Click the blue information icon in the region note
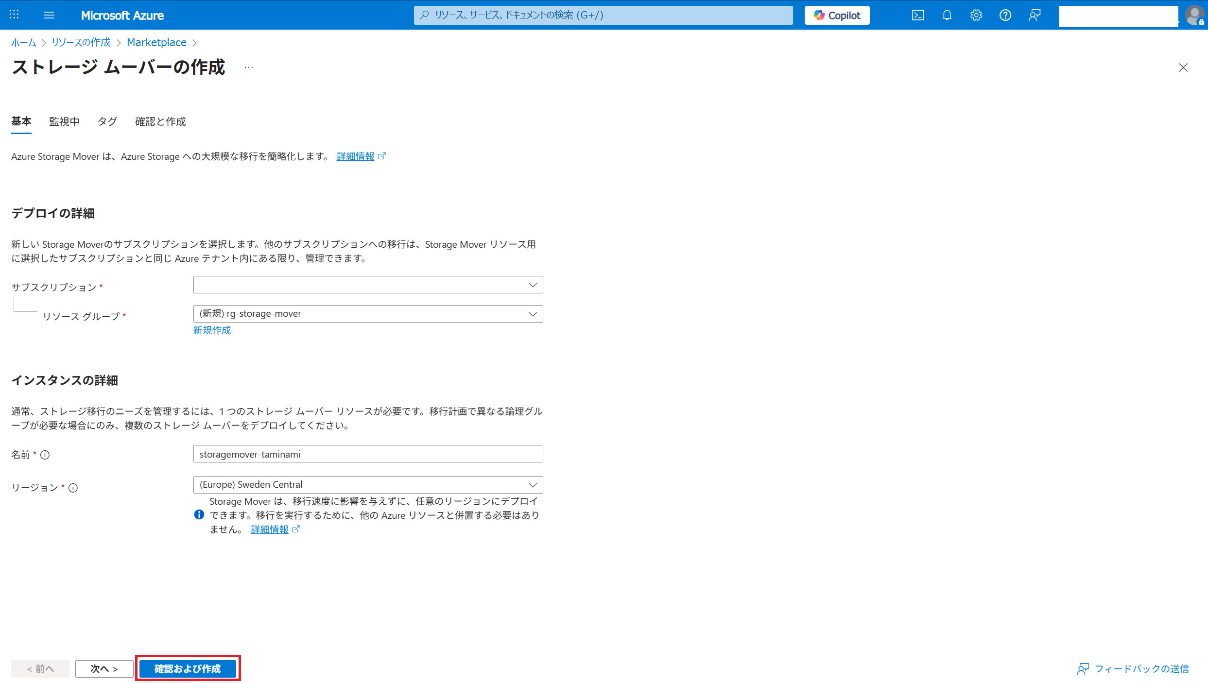The width and height of the screenshot is (1208, 683). (199, 514)
